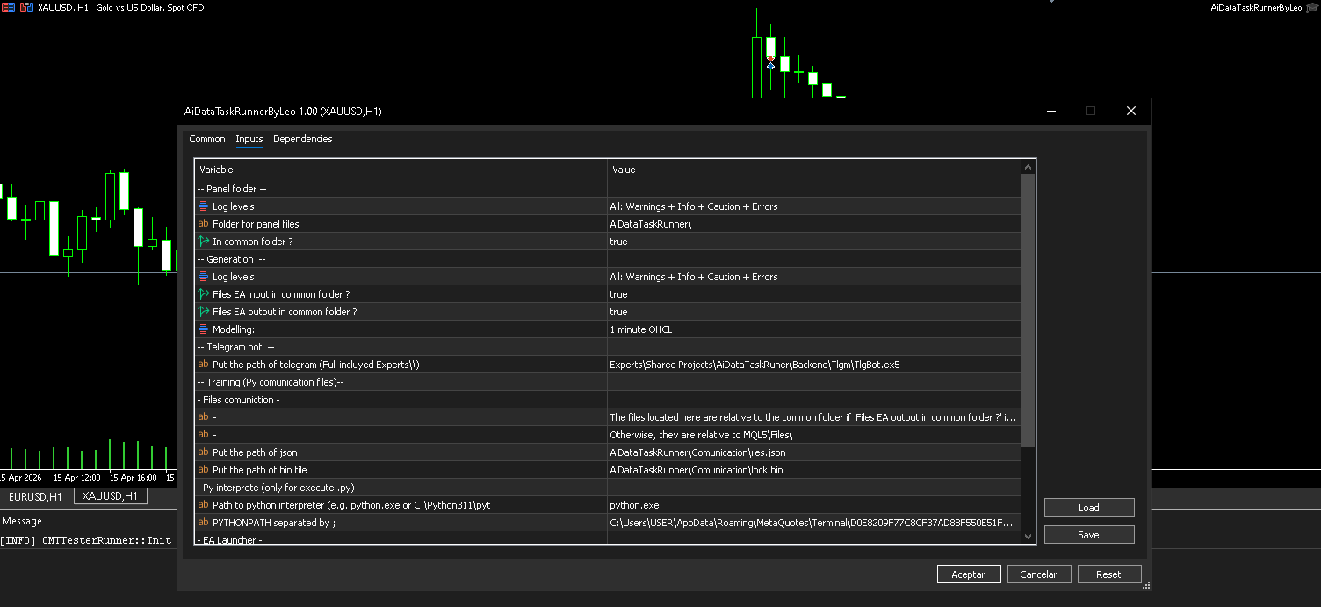The image size is (1321, 607).
Task: Click the chart window icon at top-left corner
Action: [x=9, y=8]
